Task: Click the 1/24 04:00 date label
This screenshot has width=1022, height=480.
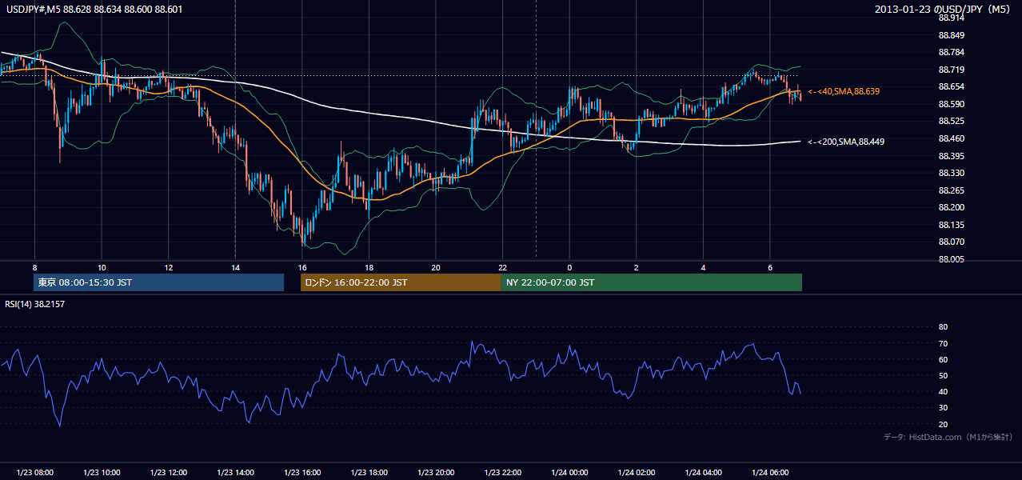Action: [703, 473]
